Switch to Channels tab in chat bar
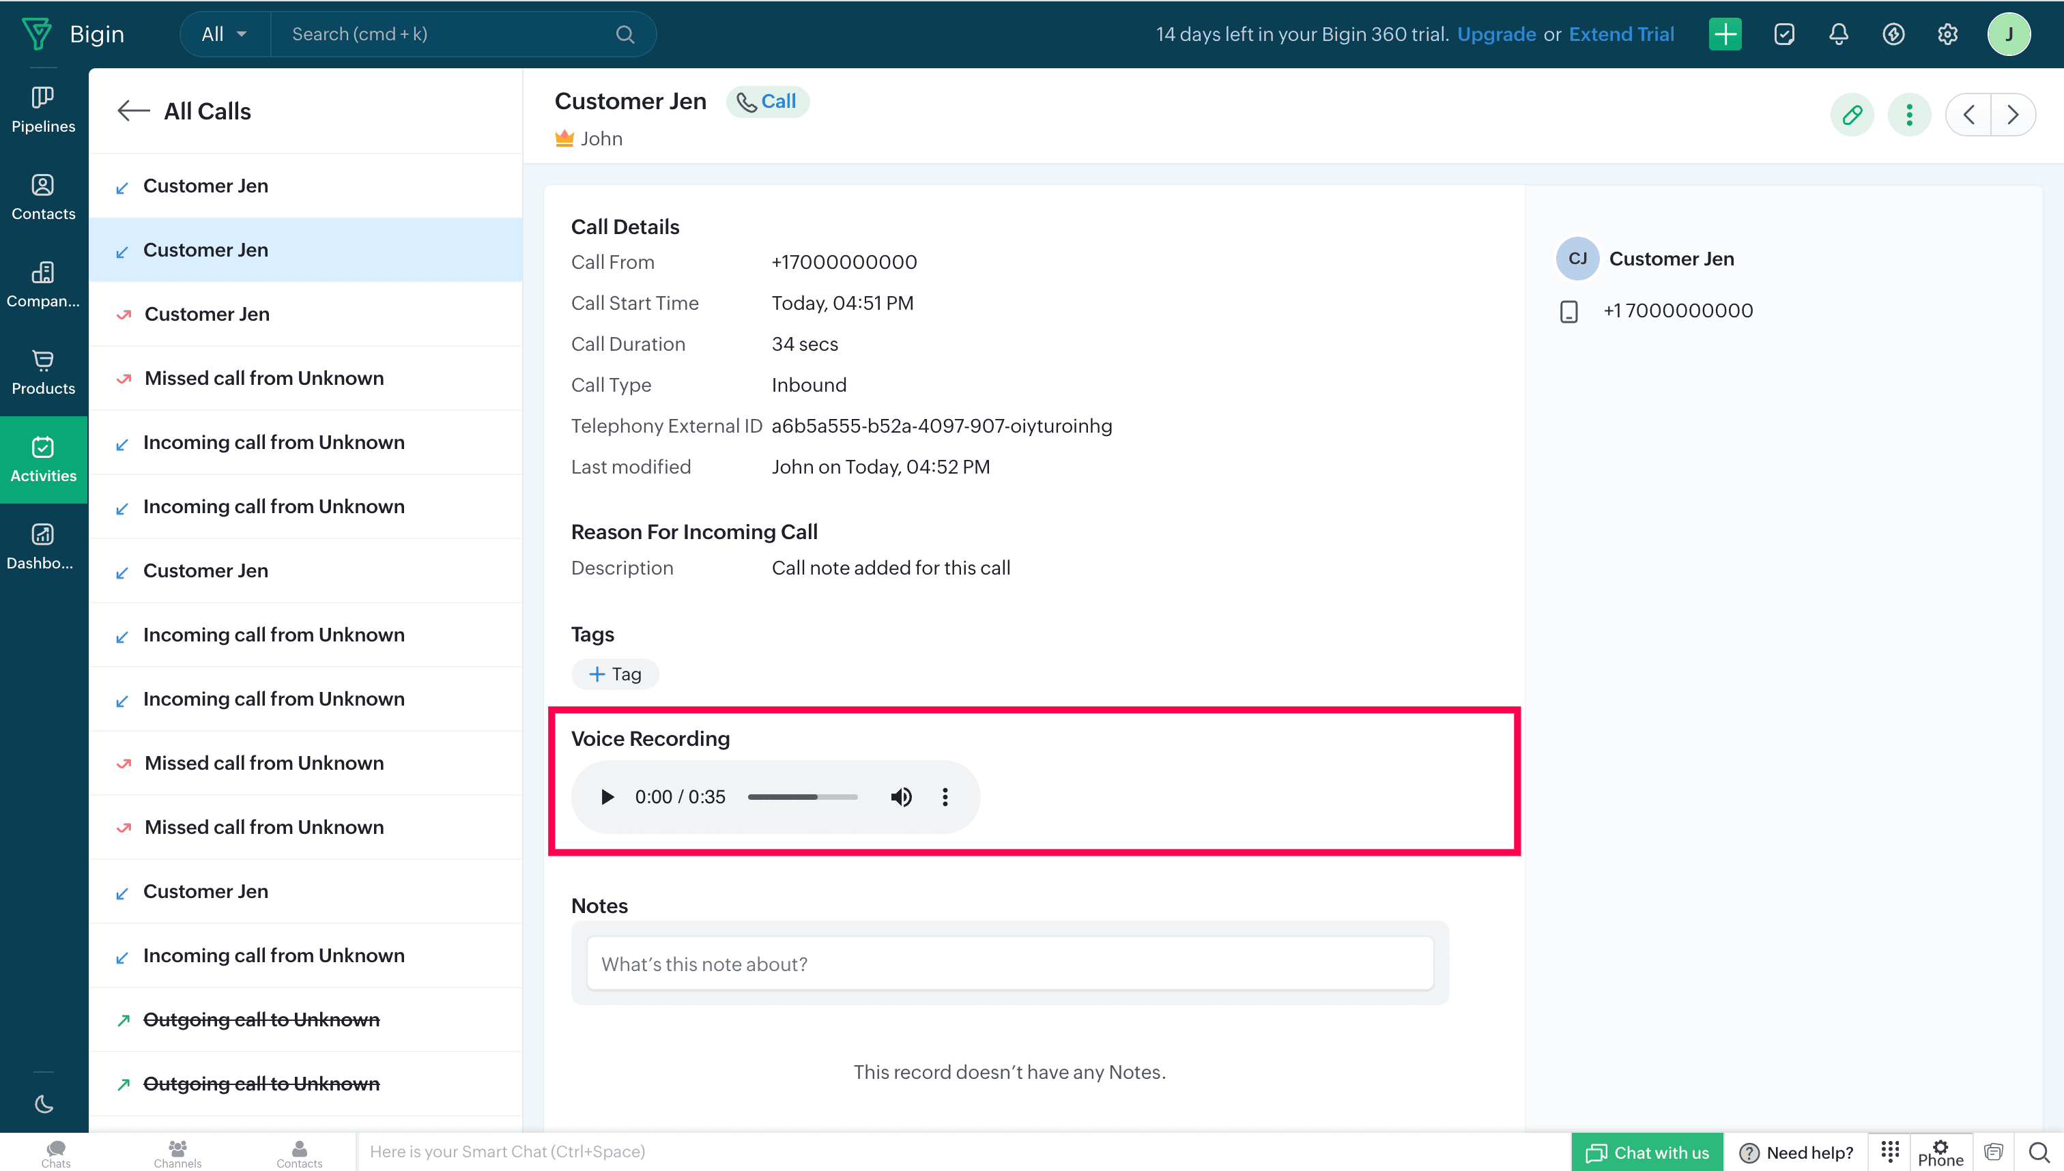 tap(177, 1153)
